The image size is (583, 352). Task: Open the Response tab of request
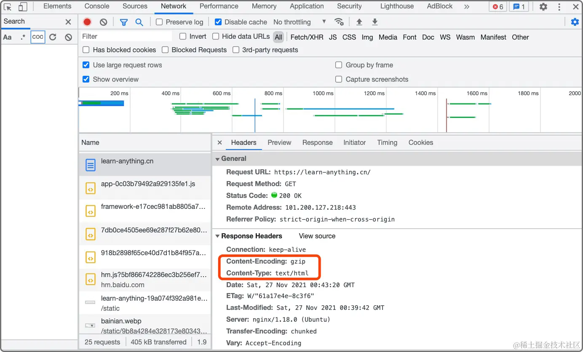[317, 143]
